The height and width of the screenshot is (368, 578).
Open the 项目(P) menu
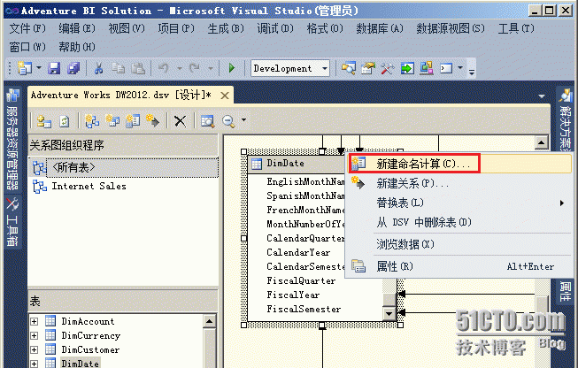[176, 28]
